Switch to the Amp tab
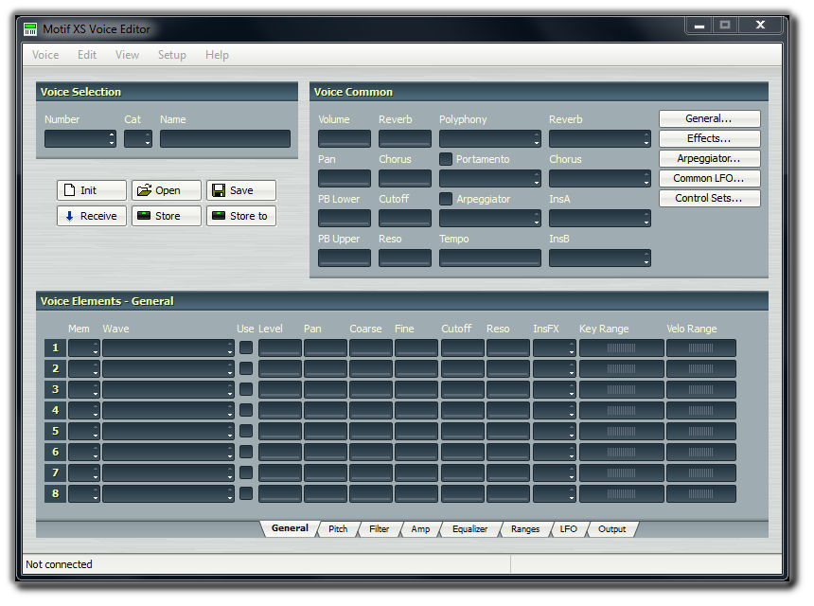The image size is (814, 606). click(x=420, y=529)
